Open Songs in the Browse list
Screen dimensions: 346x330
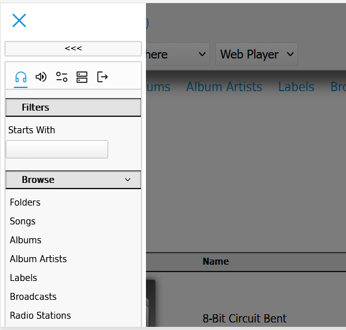(x=23, y=221)
